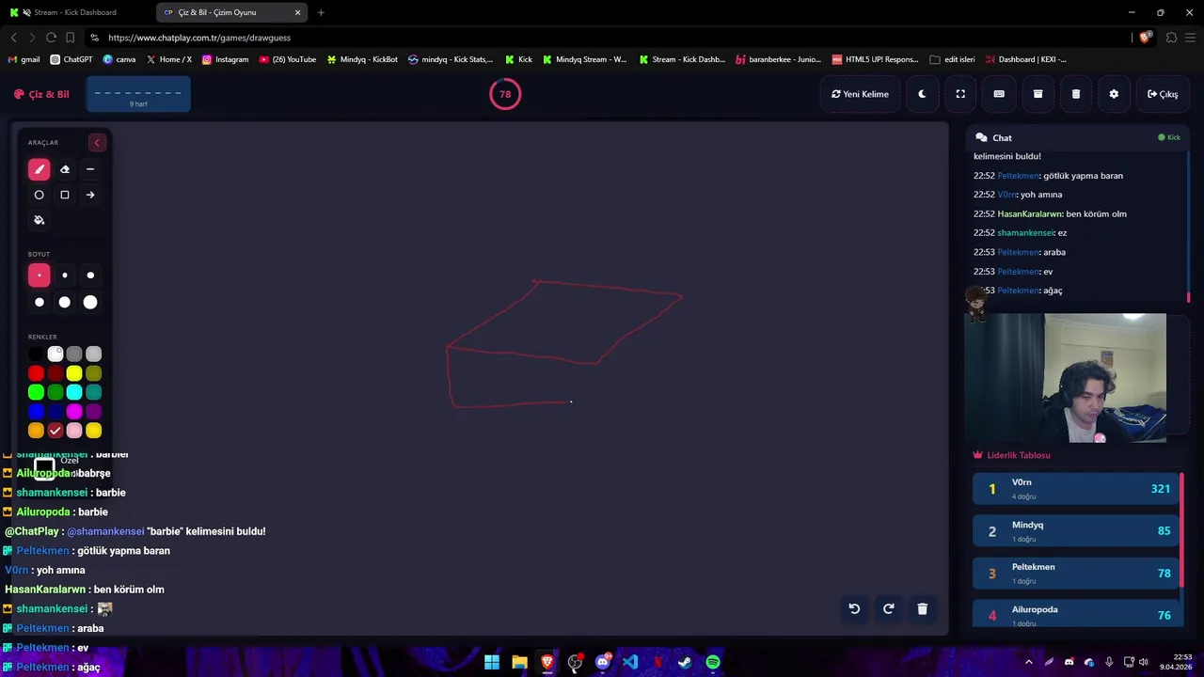This screenshot has width=1204, height=677.
Task: Click the Yeni Kelime button
Action: (x=860, y=94)
